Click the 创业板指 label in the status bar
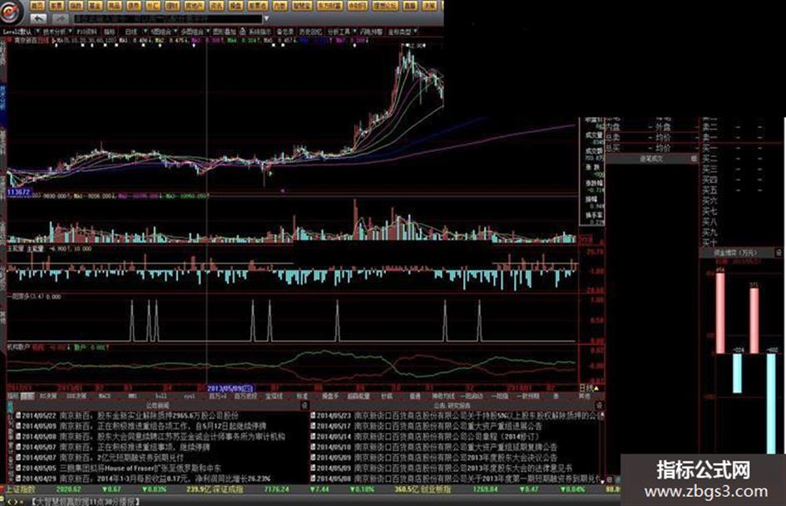The image size is (786, 506). coord(435,489)
